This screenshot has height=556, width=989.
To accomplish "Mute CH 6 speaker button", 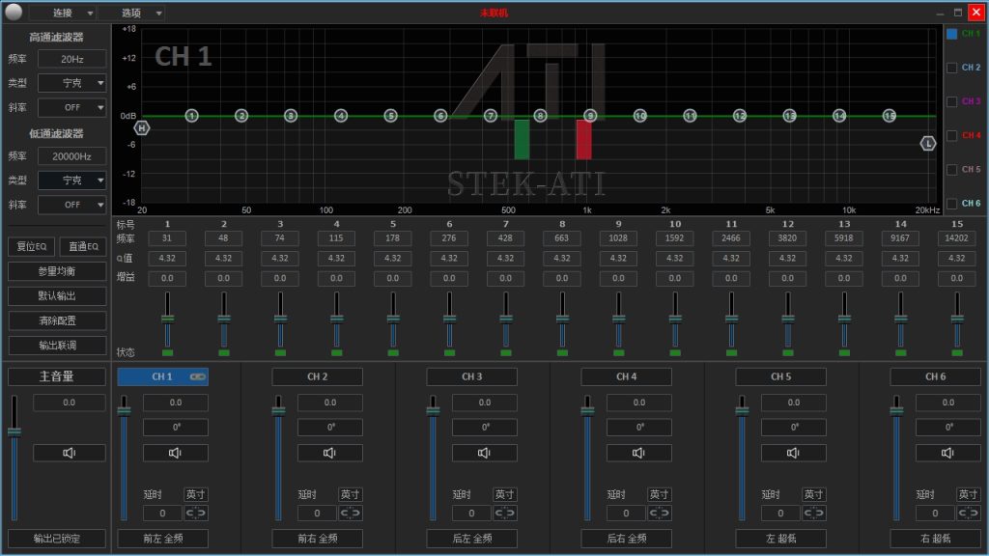I will tap(948, 453).
